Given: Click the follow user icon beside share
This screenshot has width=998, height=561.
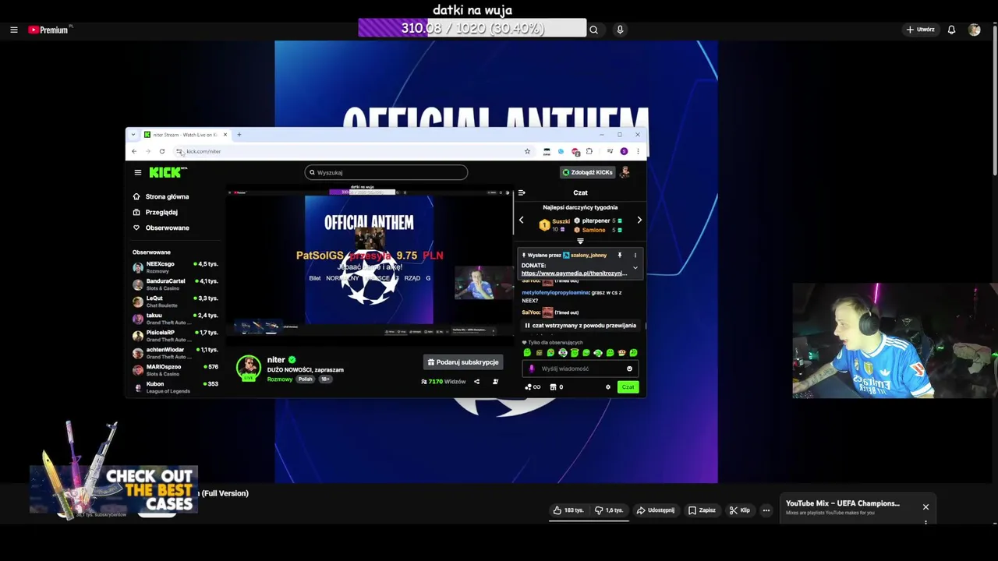Looking at the screenshot, I should [495, 382].
